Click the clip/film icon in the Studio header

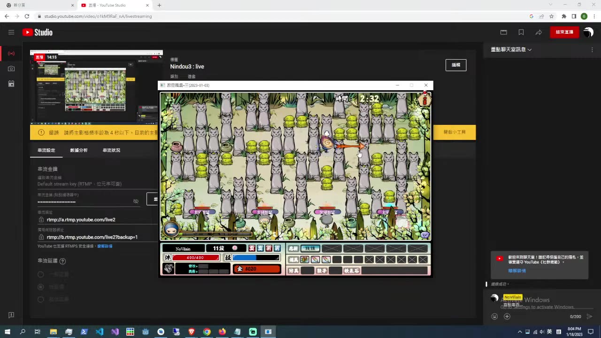pos(504,32)
